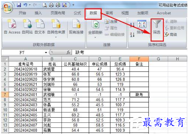Click name cell 杨洁瀏 in row 10

52,110
